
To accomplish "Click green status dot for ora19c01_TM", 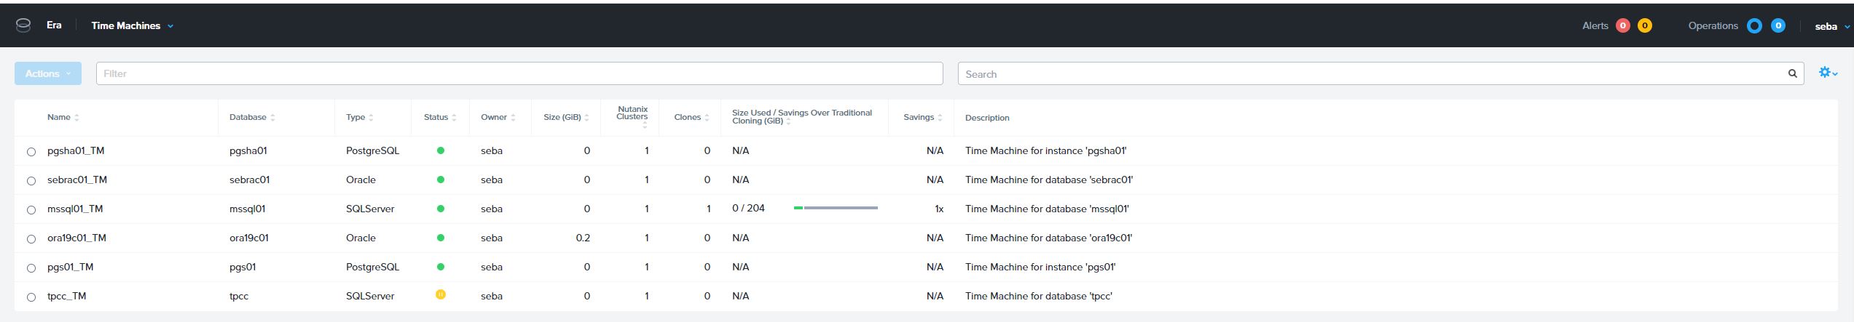I will [x=441, y=238].
